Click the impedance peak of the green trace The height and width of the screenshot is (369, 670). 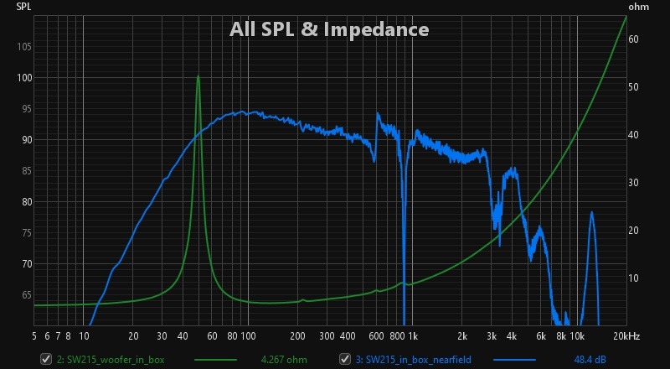198,76
